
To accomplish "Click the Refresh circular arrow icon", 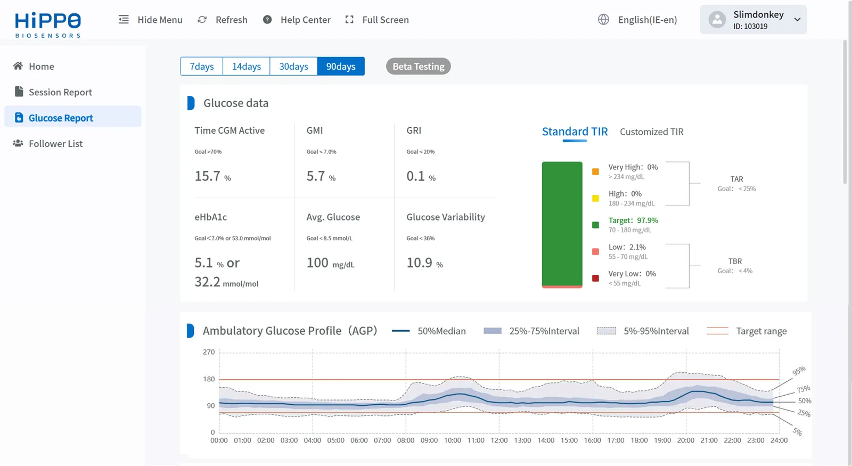I will click(x=202, y=20).
